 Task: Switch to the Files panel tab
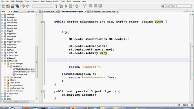(16, 12)
